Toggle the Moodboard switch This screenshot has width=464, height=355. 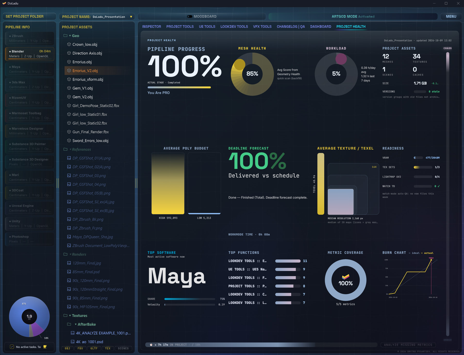(190, 17)
